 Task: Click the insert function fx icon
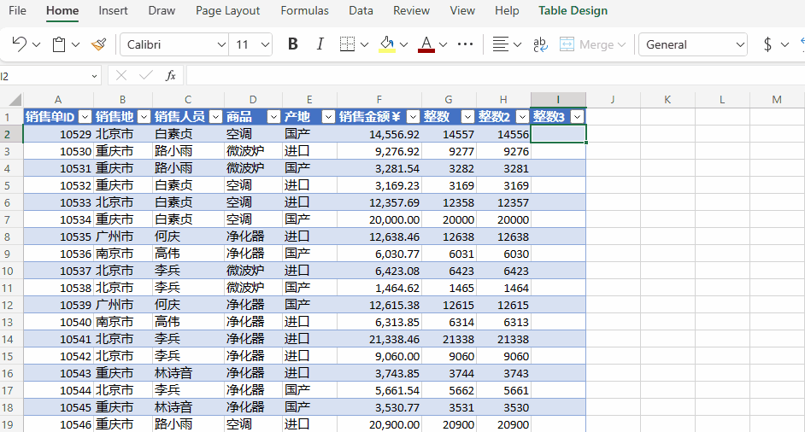[x=170, y=76]
